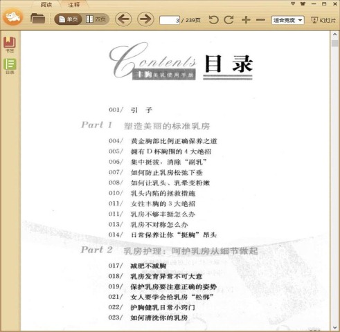The image size is (340, 332).
Task: Click the orange app logo button
Action: pos(13,17)
